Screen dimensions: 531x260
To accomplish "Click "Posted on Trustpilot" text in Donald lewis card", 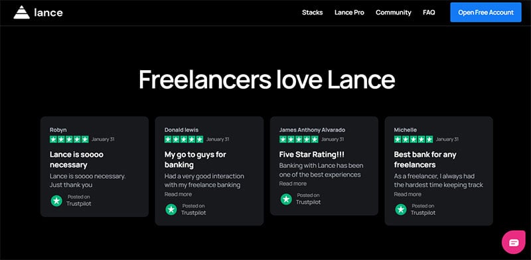I will pyautogui.click(x=193, y=209).
